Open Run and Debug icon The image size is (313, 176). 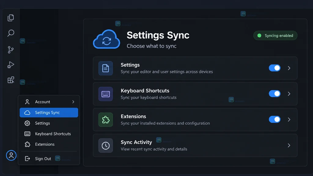pos(11,65)
